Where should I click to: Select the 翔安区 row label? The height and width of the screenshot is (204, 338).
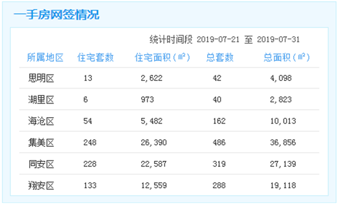[41, 186]
